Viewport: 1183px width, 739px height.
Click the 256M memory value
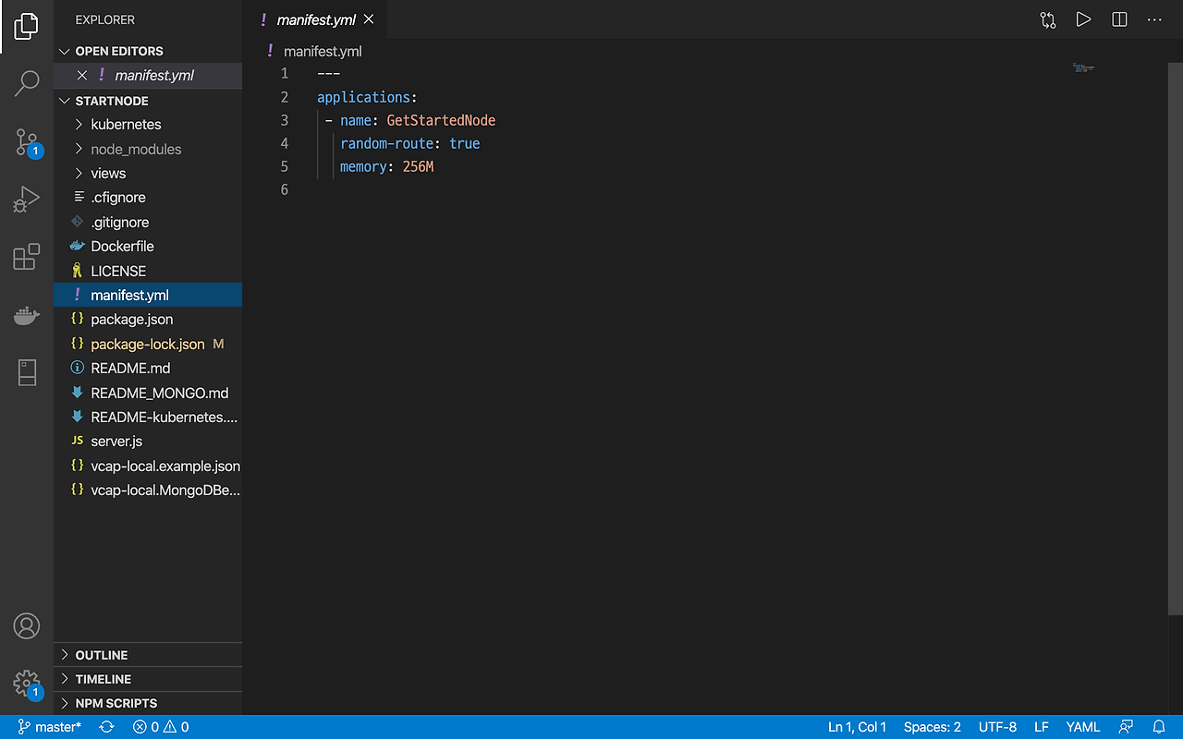[418, 166]
